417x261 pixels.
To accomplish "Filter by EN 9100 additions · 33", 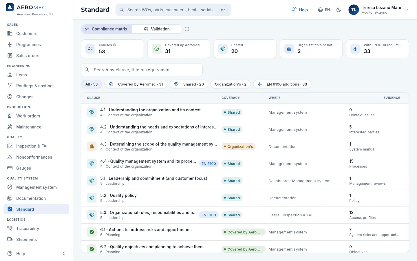I will pos(282,84).
